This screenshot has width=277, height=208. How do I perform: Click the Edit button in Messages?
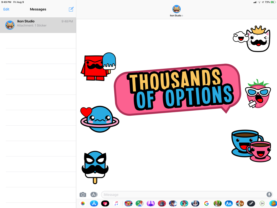point(6,9)
